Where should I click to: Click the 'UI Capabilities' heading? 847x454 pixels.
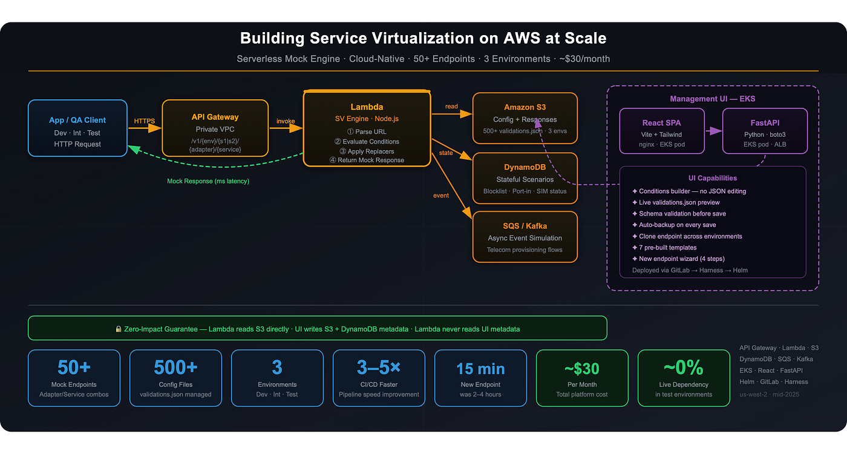click(713, 178)
